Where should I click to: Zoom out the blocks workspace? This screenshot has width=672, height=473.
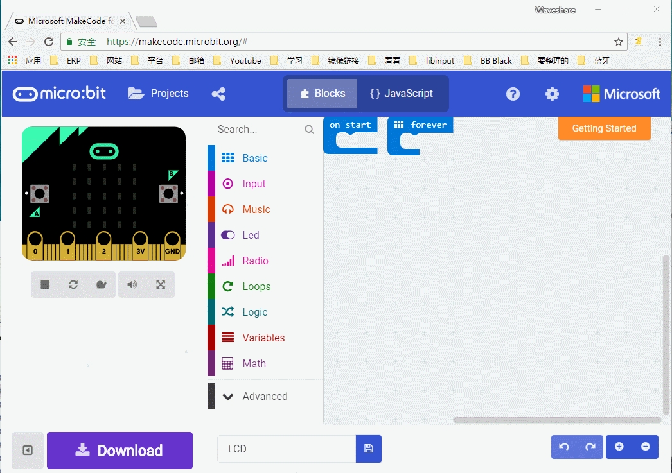[645, 447]
